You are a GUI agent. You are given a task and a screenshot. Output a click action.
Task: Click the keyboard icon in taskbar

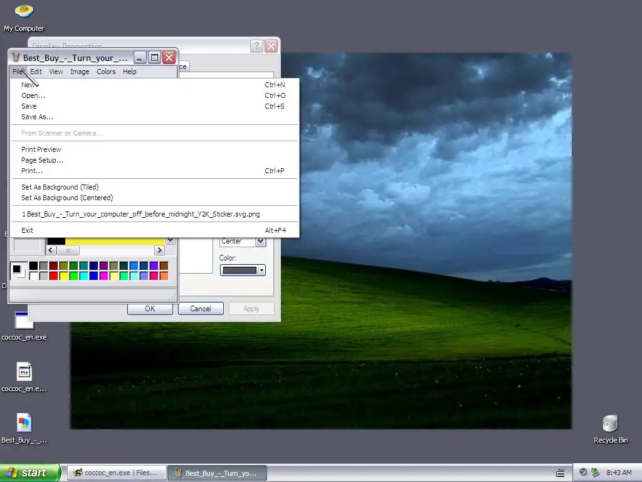pyautogui.click(x=560, y=473)
